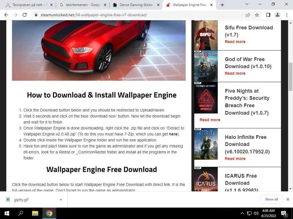293x219 pixels.
Task: Open the ICARUS Free Download link
Action: coord(241,183)
